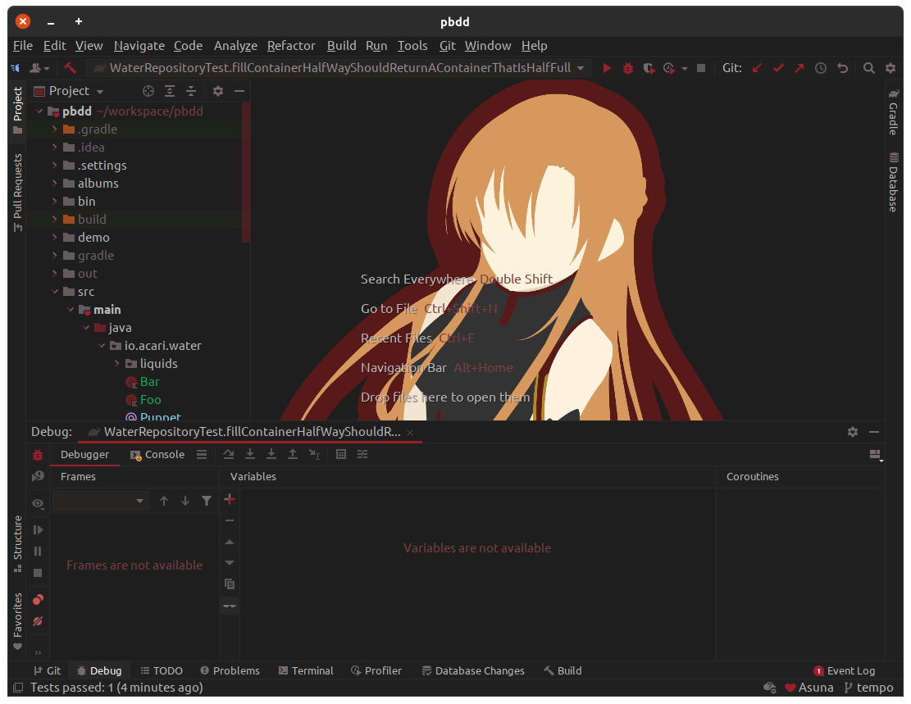Viewport: 911px width, 704px height.
Task: Filter frames with funnel icon
Action: pyautogui.click(x=207, y=501)
